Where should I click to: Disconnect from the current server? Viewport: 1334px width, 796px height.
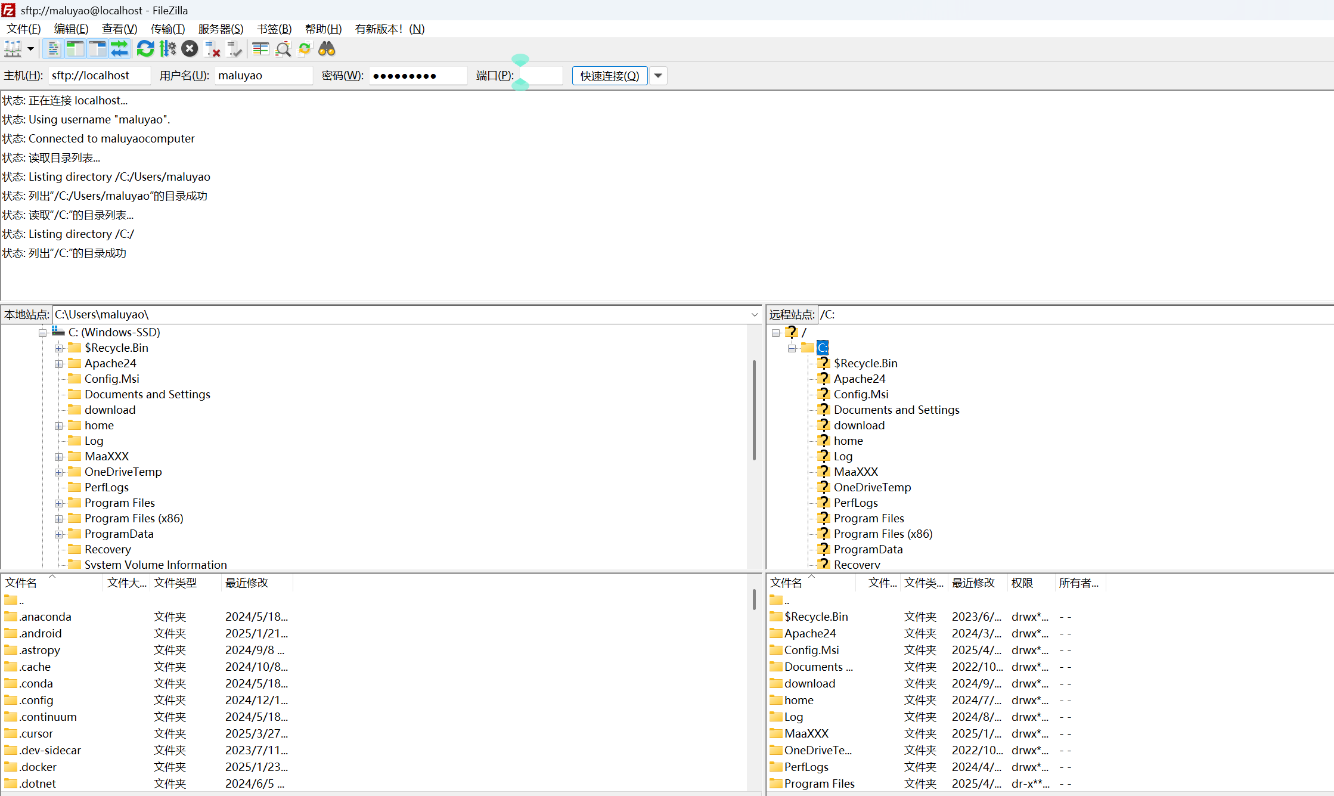[212, 49]
